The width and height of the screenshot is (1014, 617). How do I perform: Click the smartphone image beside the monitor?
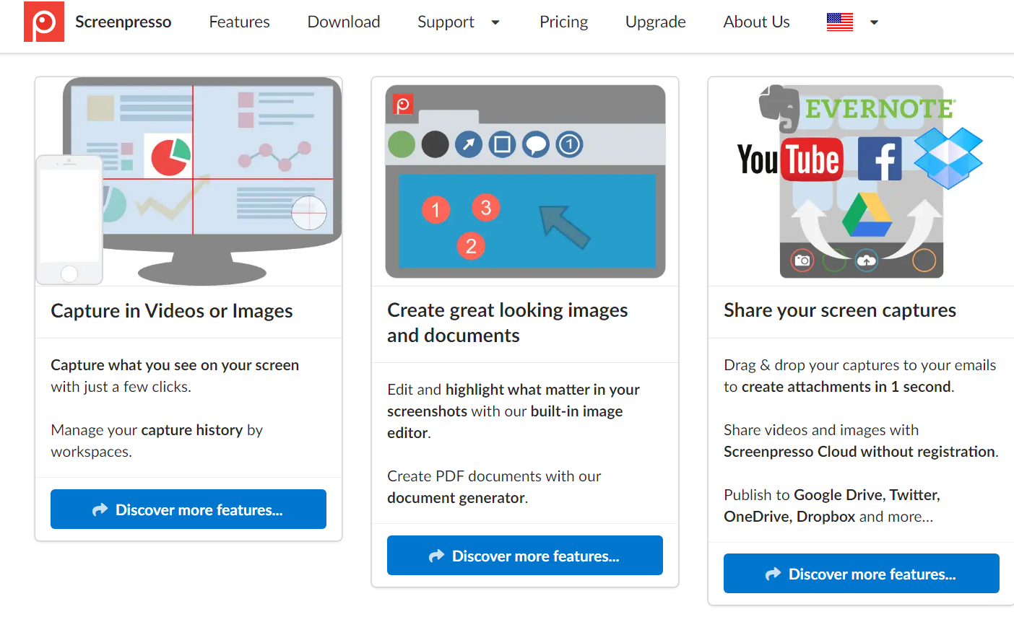click(69, 220)
